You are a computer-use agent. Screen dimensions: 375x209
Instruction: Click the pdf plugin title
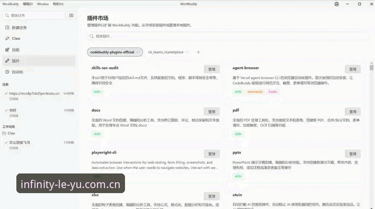tap(236, 110)
